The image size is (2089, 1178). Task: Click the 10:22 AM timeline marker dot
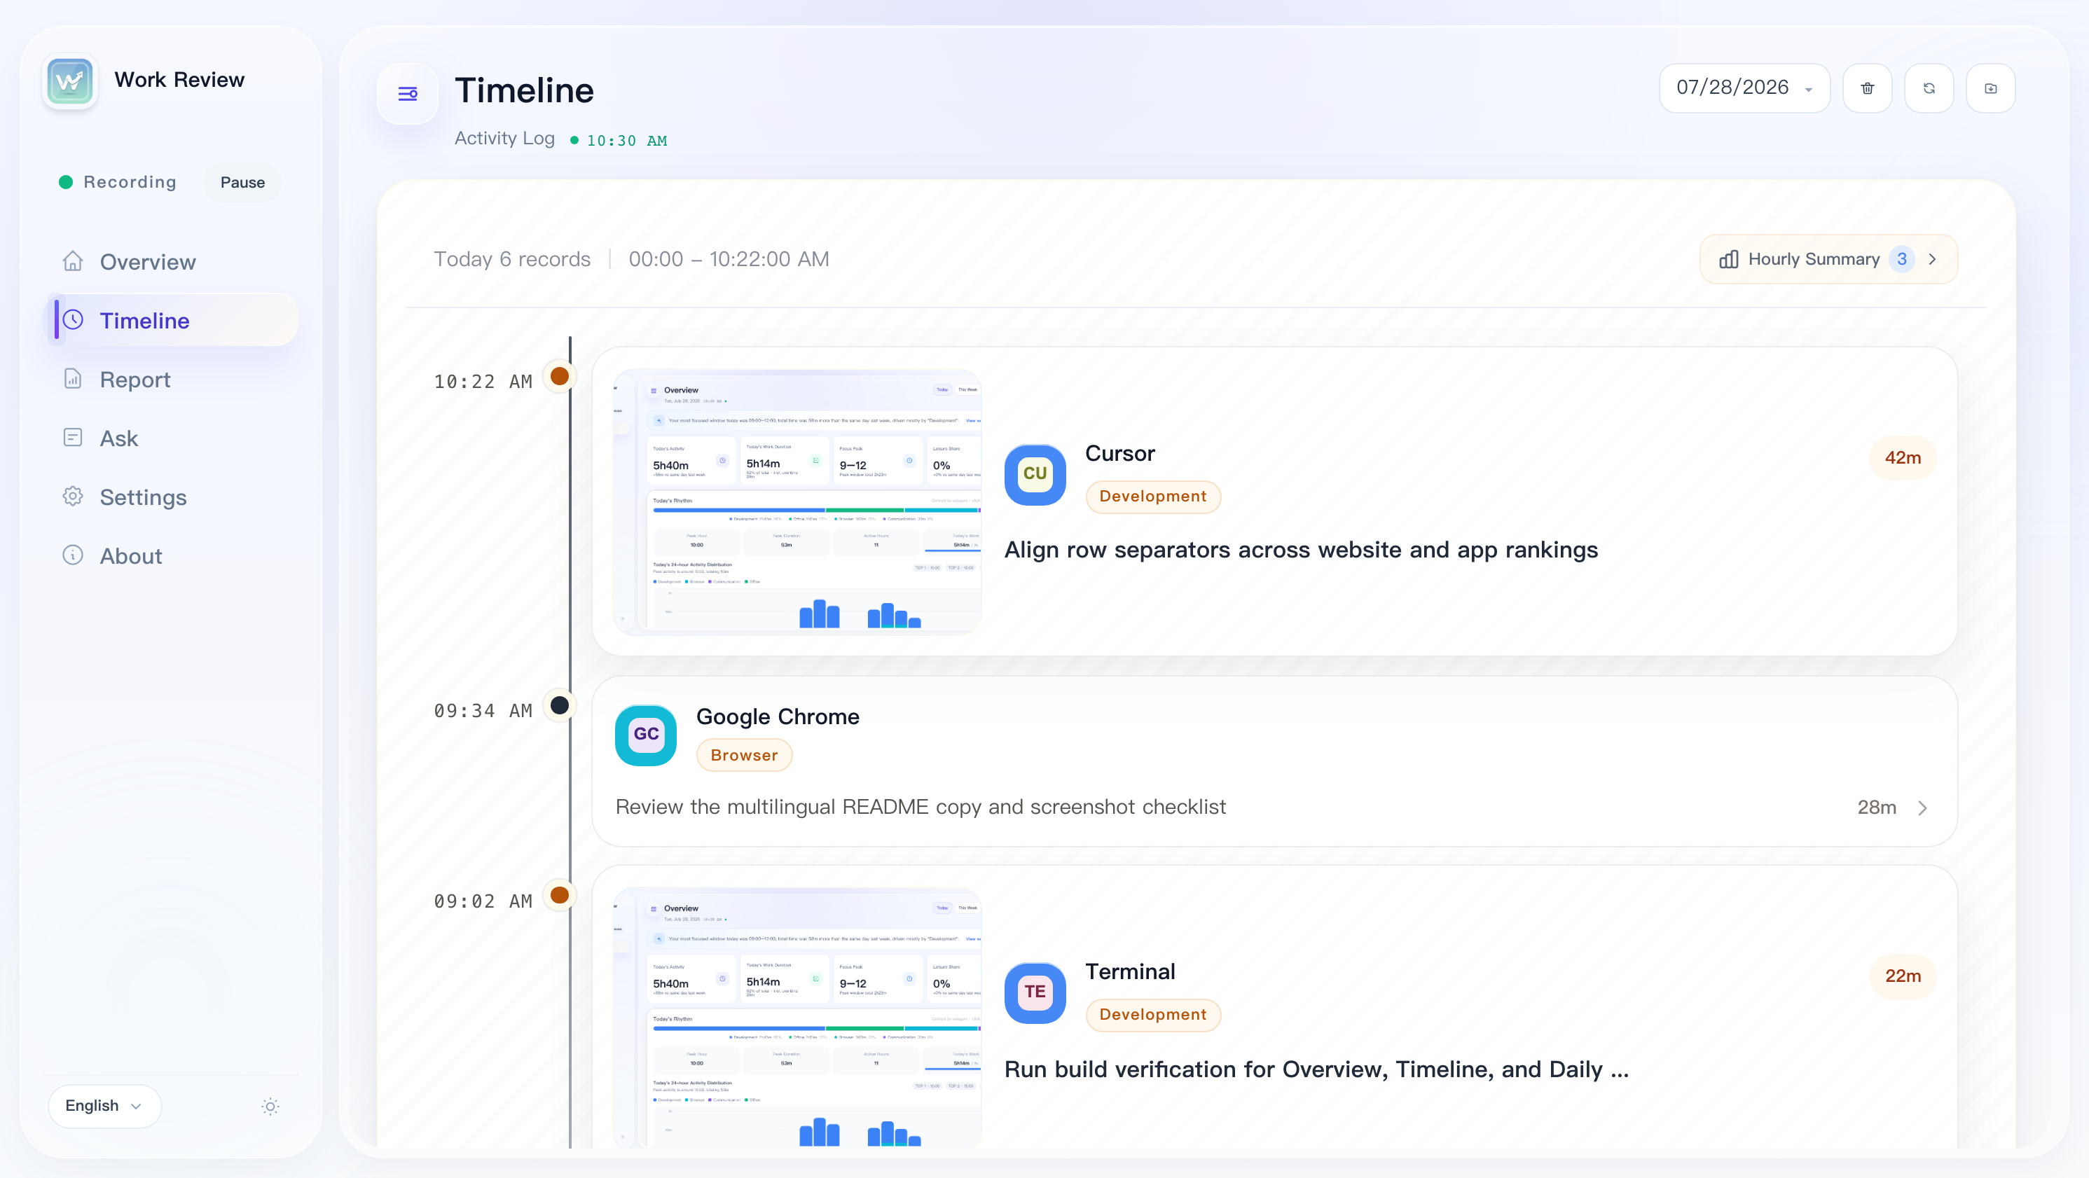pos(560,376)
